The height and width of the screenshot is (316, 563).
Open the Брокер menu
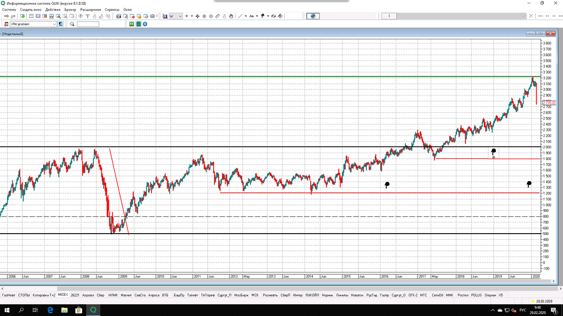point(70,9)
